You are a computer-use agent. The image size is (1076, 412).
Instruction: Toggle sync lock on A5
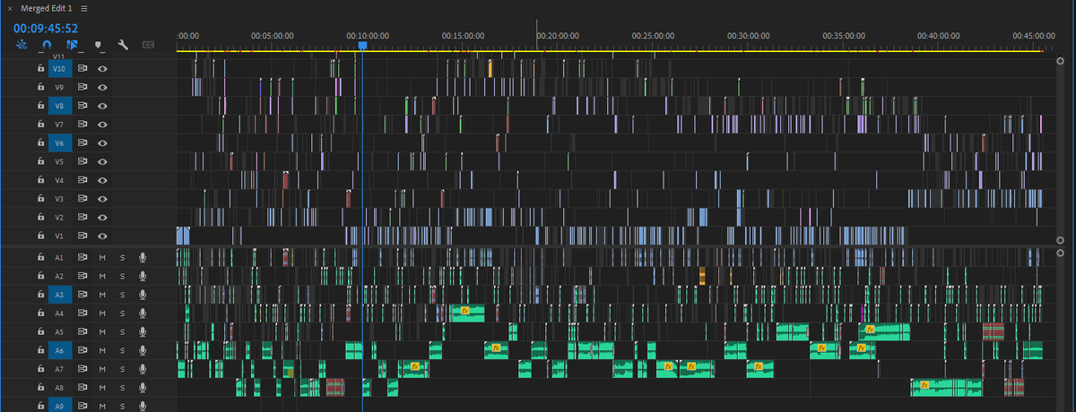82,332
